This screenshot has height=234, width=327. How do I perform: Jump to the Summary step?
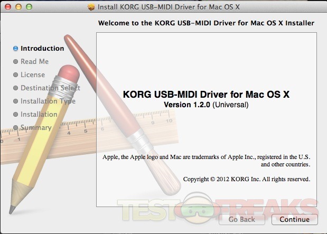pyautogui.click(x=36, y=128)
